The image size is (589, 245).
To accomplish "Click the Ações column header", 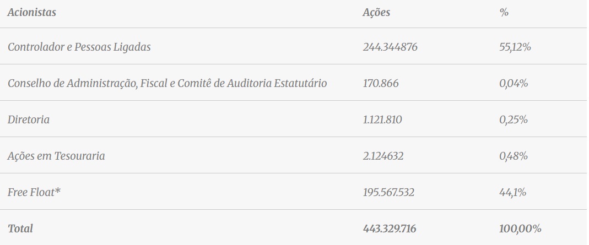I will pos(376,12).
